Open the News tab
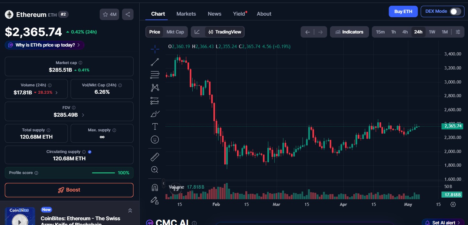This screenshot has width=468, height=225. tap(215, 14)
